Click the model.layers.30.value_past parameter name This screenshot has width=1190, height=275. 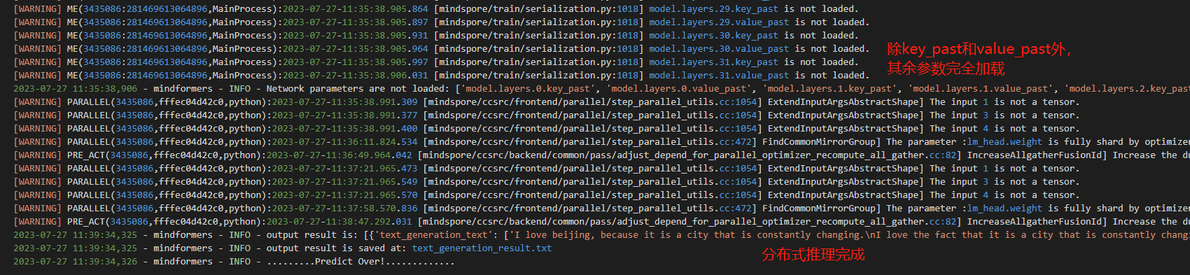point(719,49)
